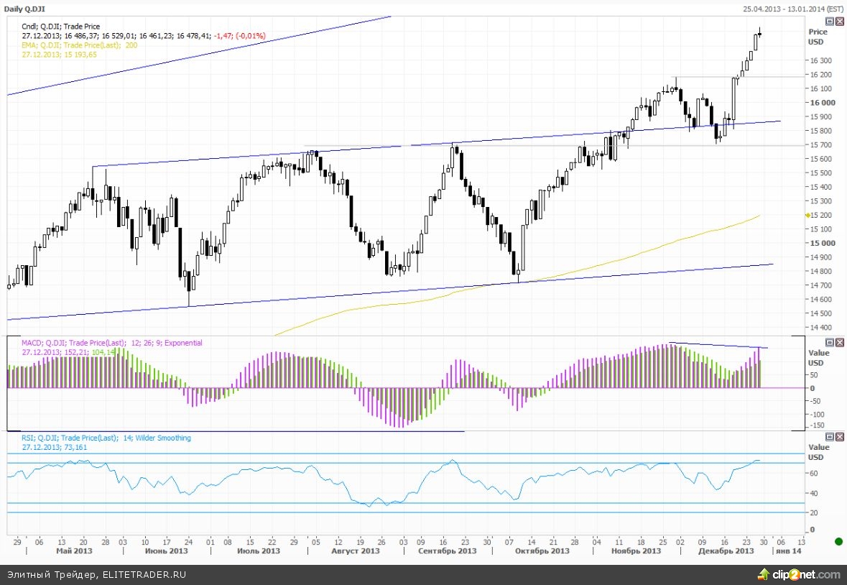Select the RSI 14 Wilder Smoothing legend

[106, 438]
